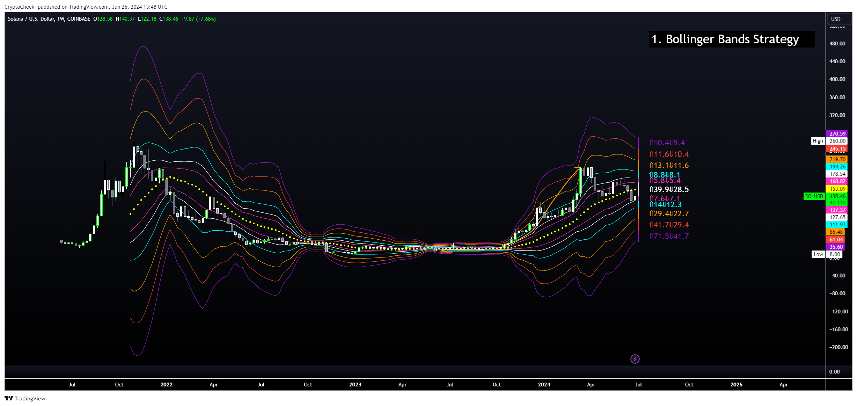
Task: Click the 4d 11h countdown label
Action: [x=837, y=203]
